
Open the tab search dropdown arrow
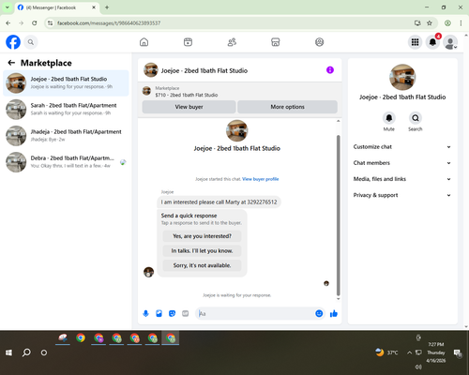click(8, 7)
